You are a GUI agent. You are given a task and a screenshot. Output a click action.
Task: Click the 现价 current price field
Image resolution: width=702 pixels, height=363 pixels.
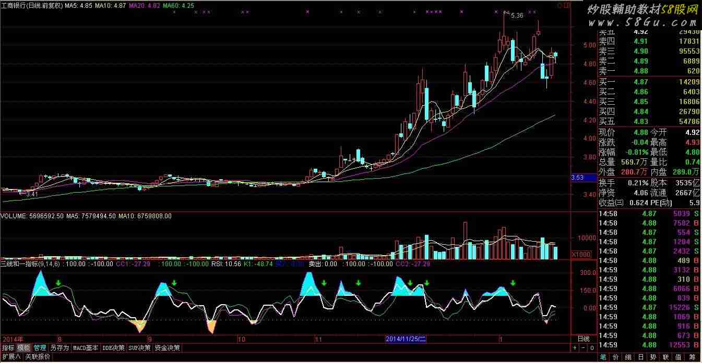coord(624,132)
